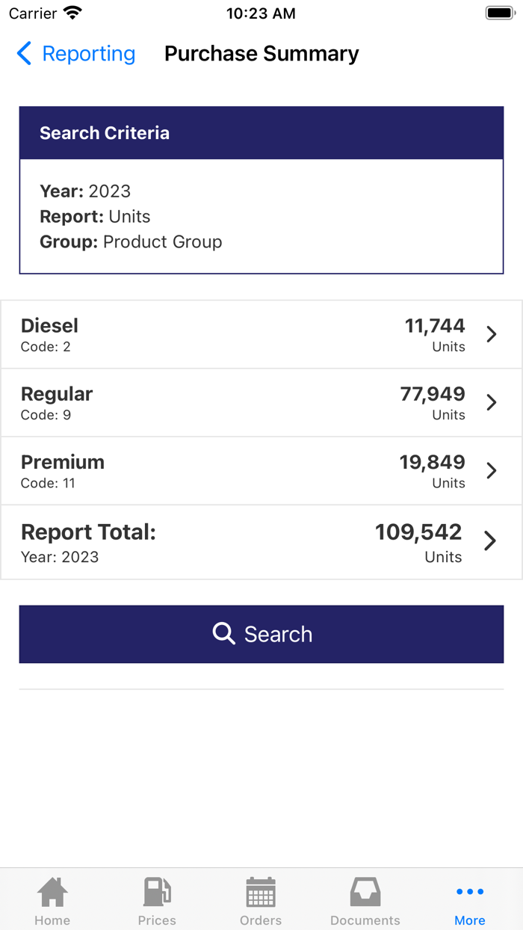This screenshot has width=523, height=930.
Task: Open the Regular product group details
Action: click(x=491, y=402)
